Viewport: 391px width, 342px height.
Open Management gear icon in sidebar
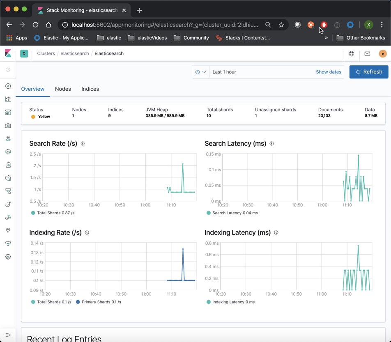[x=8, y=257]
